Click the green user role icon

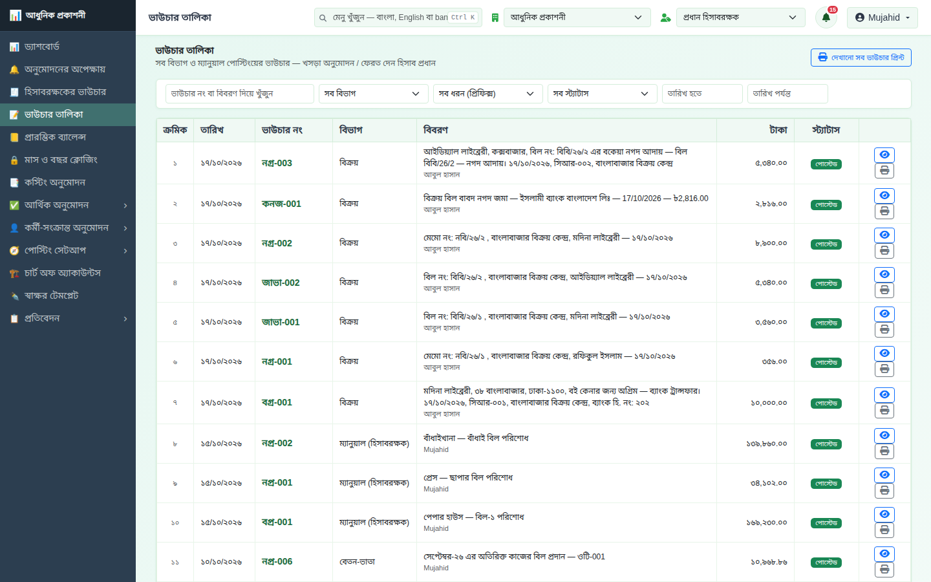(665, 17)
